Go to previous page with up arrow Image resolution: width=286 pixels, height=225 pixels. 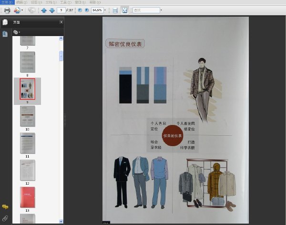tap(44, 10)
